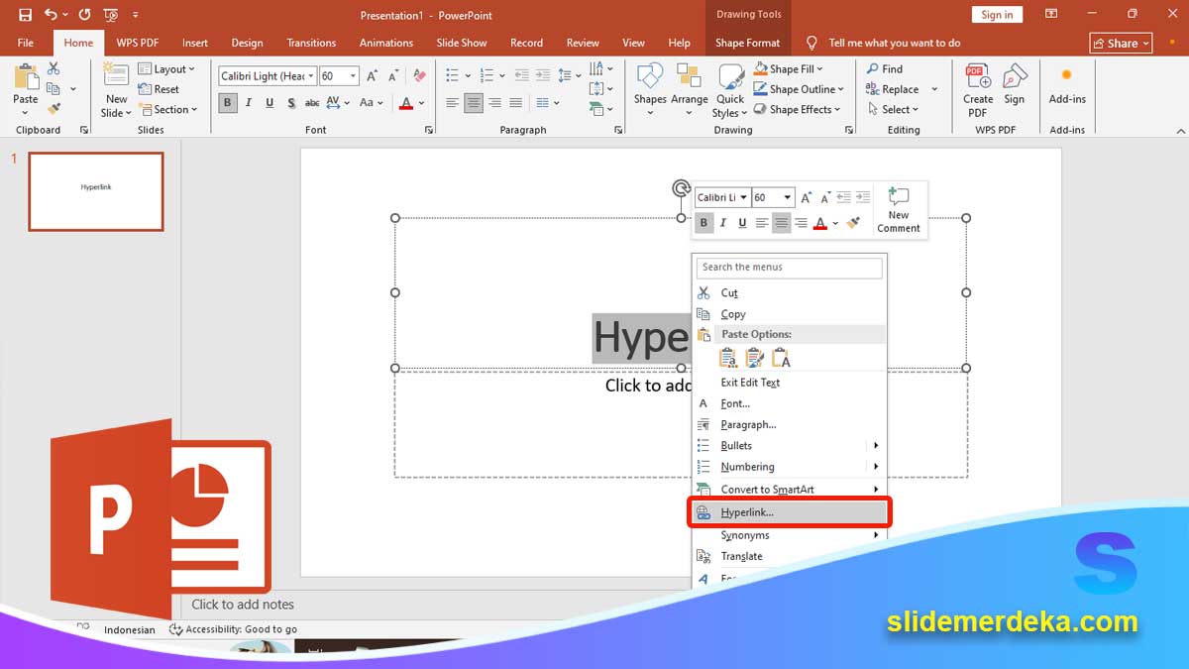Viewport: 1189px width, 669px height.
Task: Toggle Align Left in ribbon
Action: tap(452, 103)
